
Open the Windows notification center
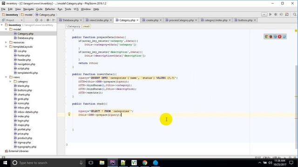point(291,163)
